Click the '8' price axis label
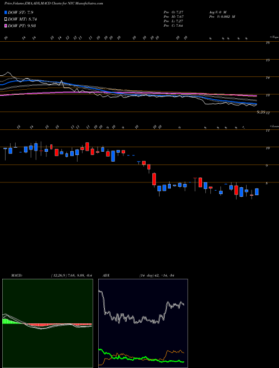 coord(267,183)
